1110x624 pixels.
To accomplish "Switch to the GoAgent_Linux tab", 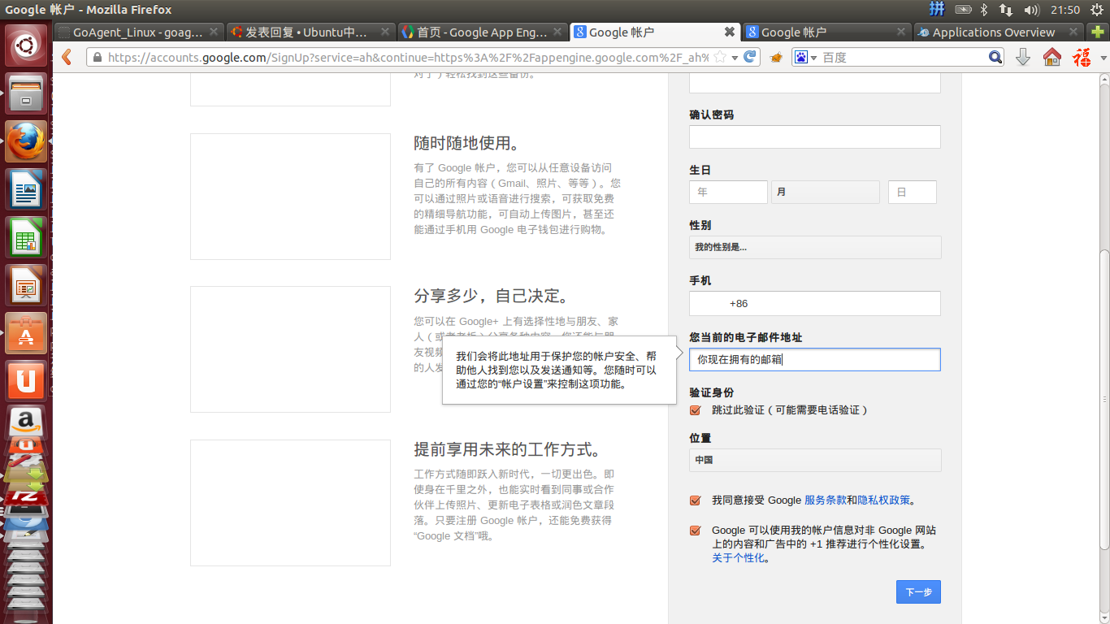I will [x=138, y=32].
